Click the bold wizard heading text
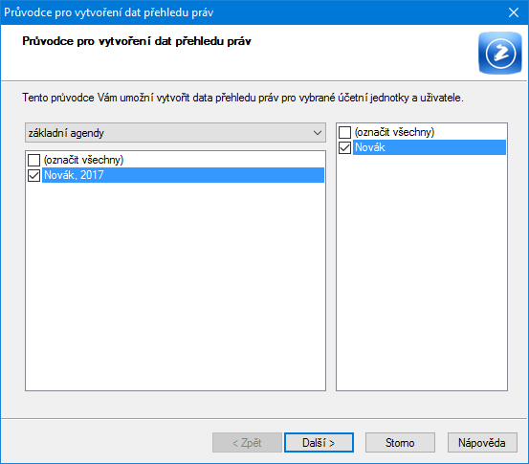The height and width of the screenshot is (464, 529). 137,41
